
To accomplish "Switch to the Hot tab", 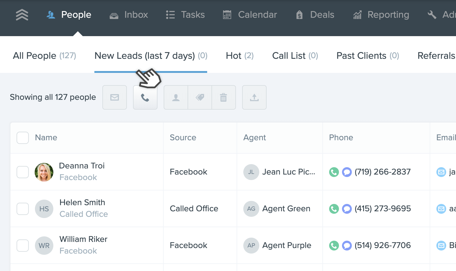I will 240,56.
